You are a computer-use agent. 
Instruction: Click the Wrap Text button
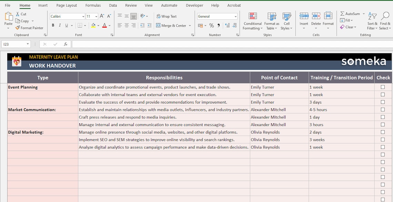tap(167, 16)
